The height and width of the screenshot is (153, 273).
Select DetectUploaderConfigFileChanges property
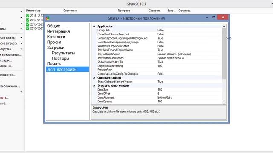pos(118,74)
